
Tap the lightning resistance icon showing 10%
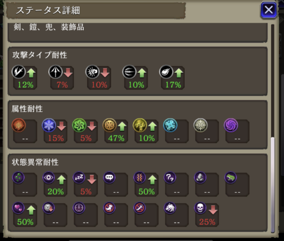point(140,125)
